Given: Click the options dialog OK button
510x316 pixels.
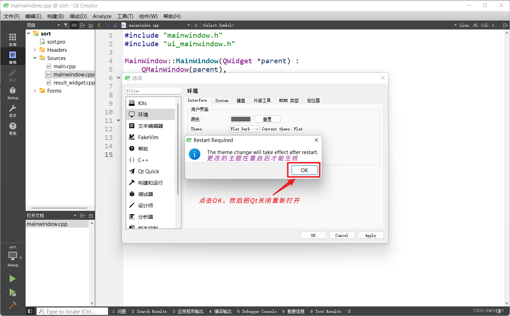Looking at the screenshot, I should (313, 235).
